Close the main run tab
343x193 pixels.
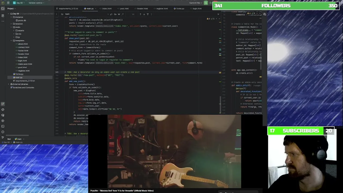pyautogui.click(x=24, y=139)
